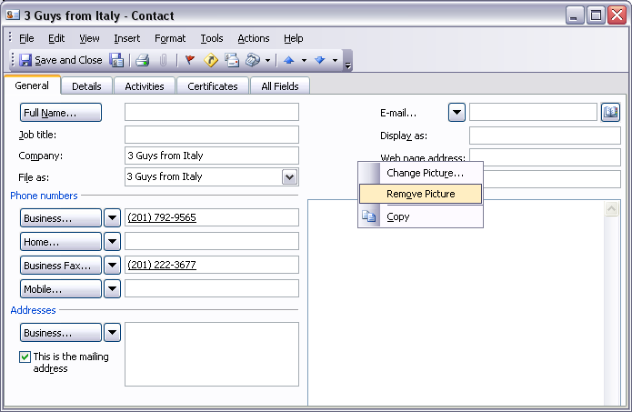Open Toolbar Options at toolbar end
632x412 pixels.
click(x=348, y=61)
